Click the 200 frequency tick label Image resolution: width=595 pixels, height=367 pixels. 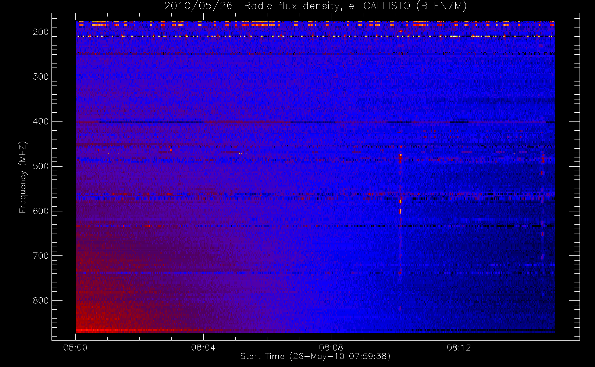(x=40, y=32)
